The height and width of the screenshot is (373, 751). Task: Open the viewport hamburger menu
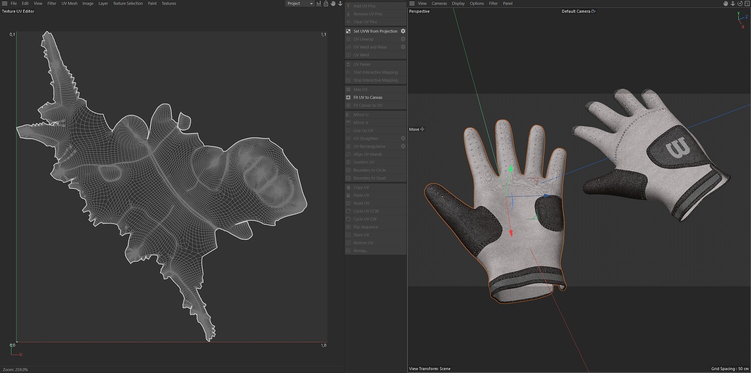[412, 3]
